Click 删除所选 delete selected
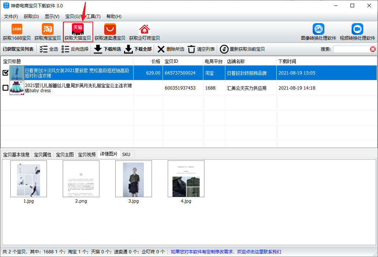378x257 pixels. pyautogui.click(x=171, y=49)
